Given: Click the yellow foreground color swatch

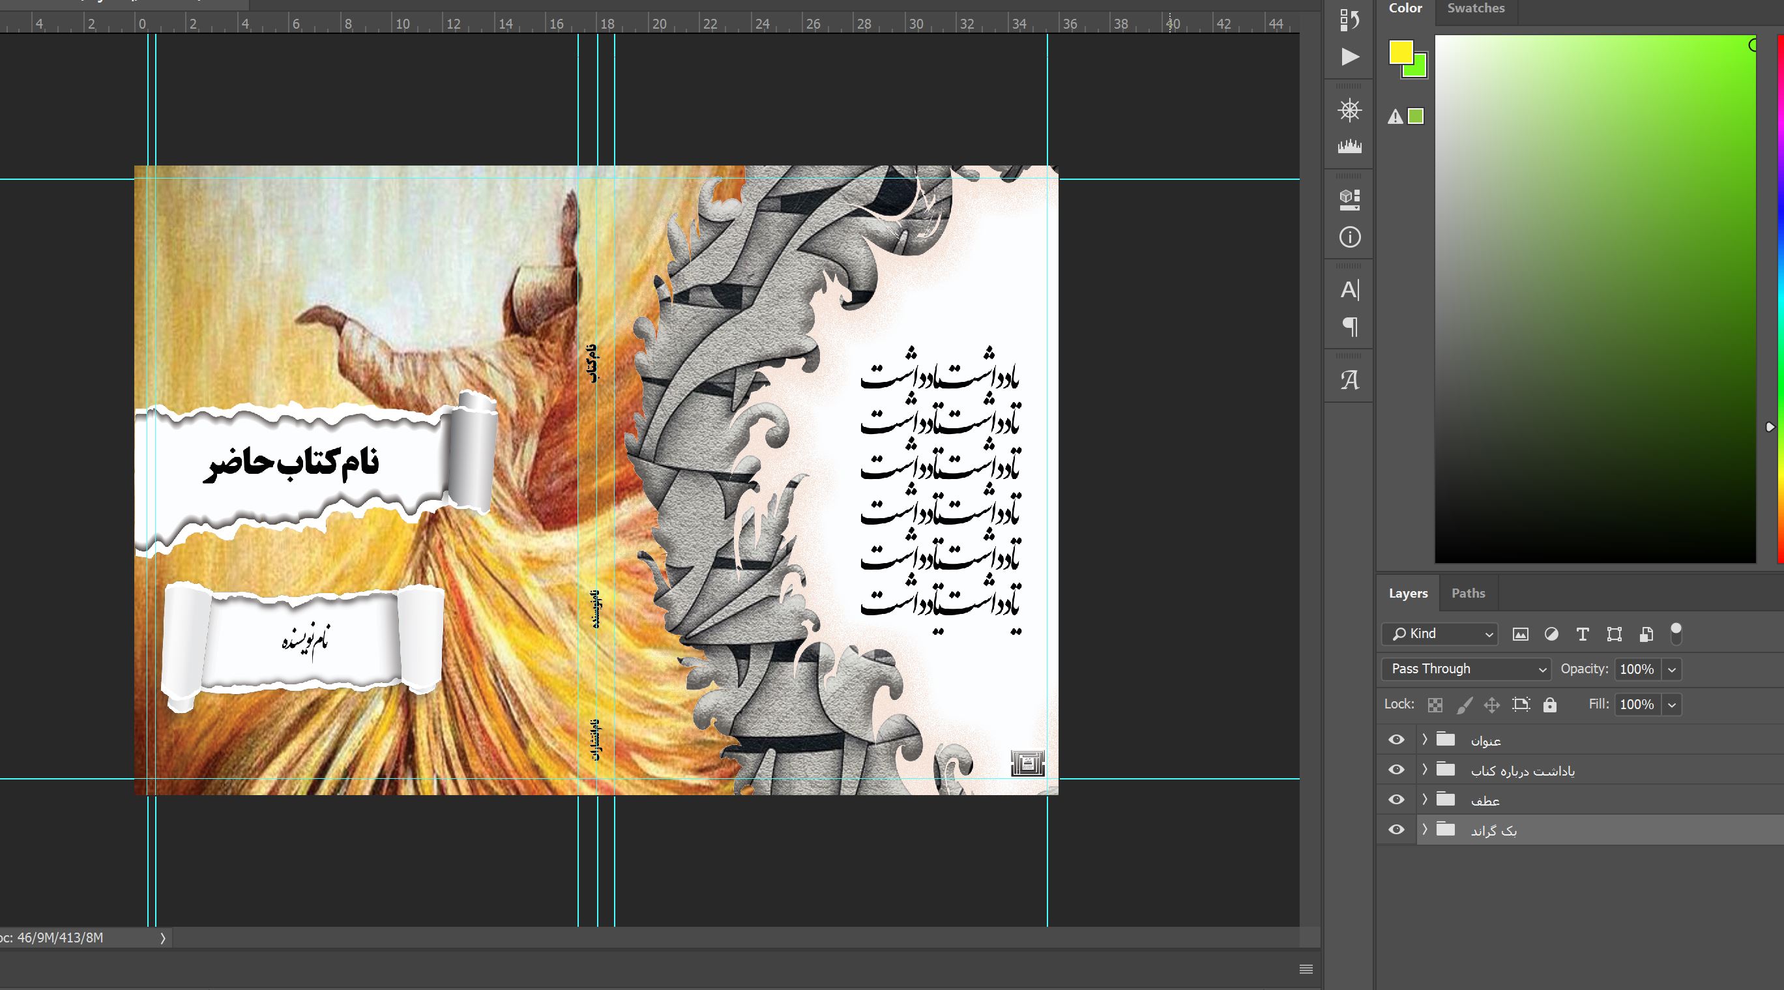Looking at the screenshot, I should [1399, 52].
